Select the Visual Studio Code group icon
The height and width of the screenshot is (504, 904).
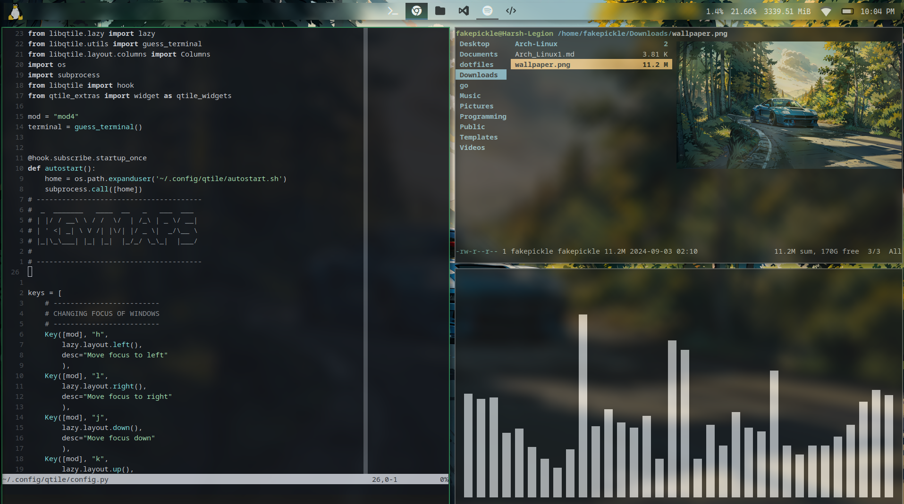(x=464, y=11)
